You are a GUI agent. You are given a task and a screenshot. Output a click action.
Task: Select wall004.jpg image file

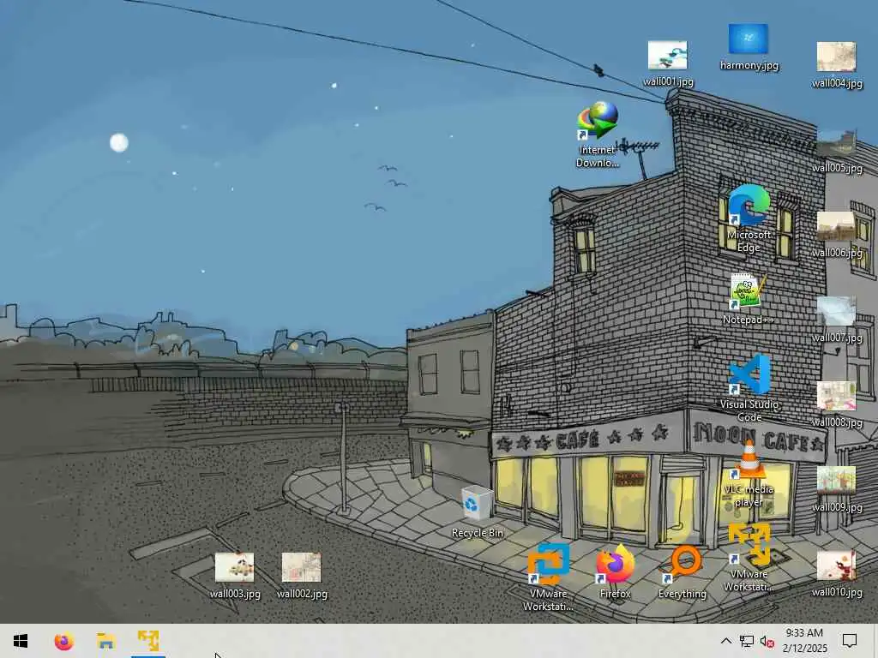(x=837, y=65)
